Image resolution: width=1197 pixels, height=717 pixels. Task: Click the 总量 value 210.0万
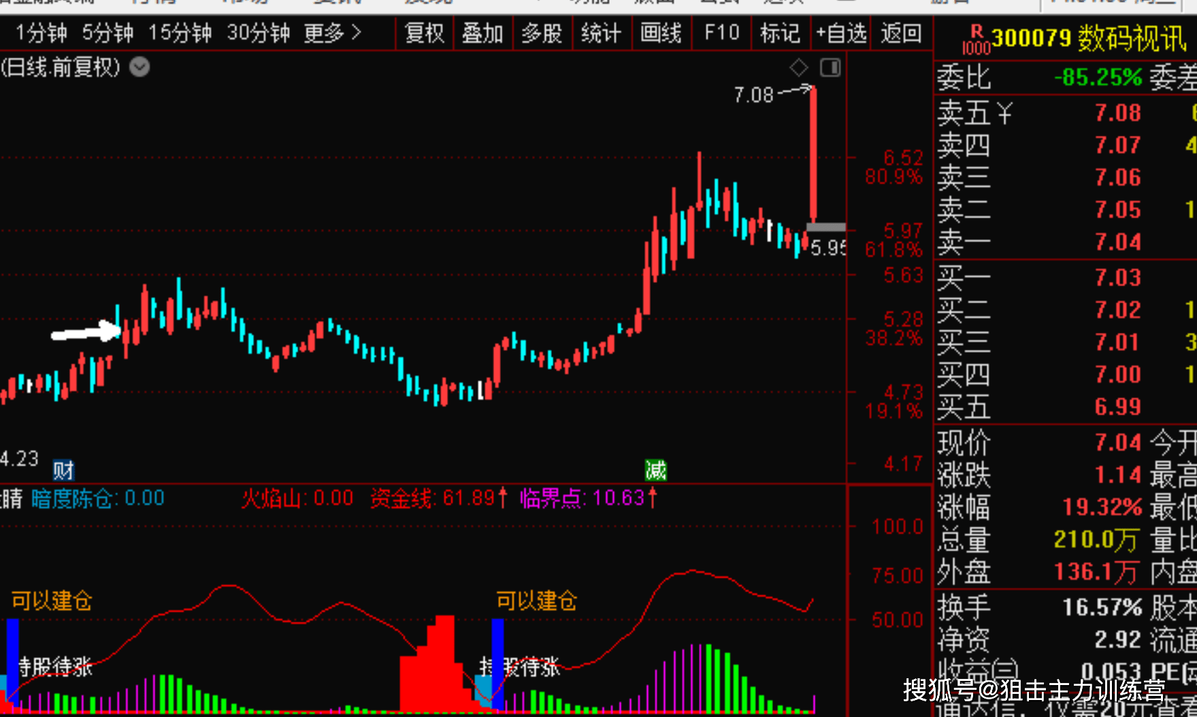click(x=1096, y=540)
